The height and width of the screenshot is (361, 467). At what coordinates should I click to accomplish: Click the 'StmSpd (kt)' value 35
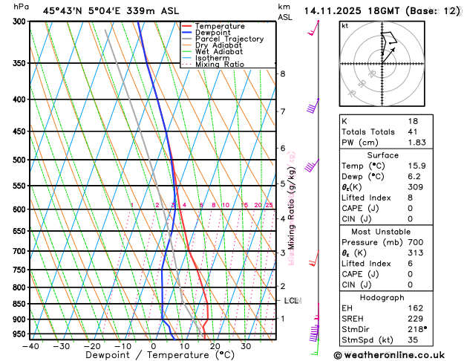(413, 340)
